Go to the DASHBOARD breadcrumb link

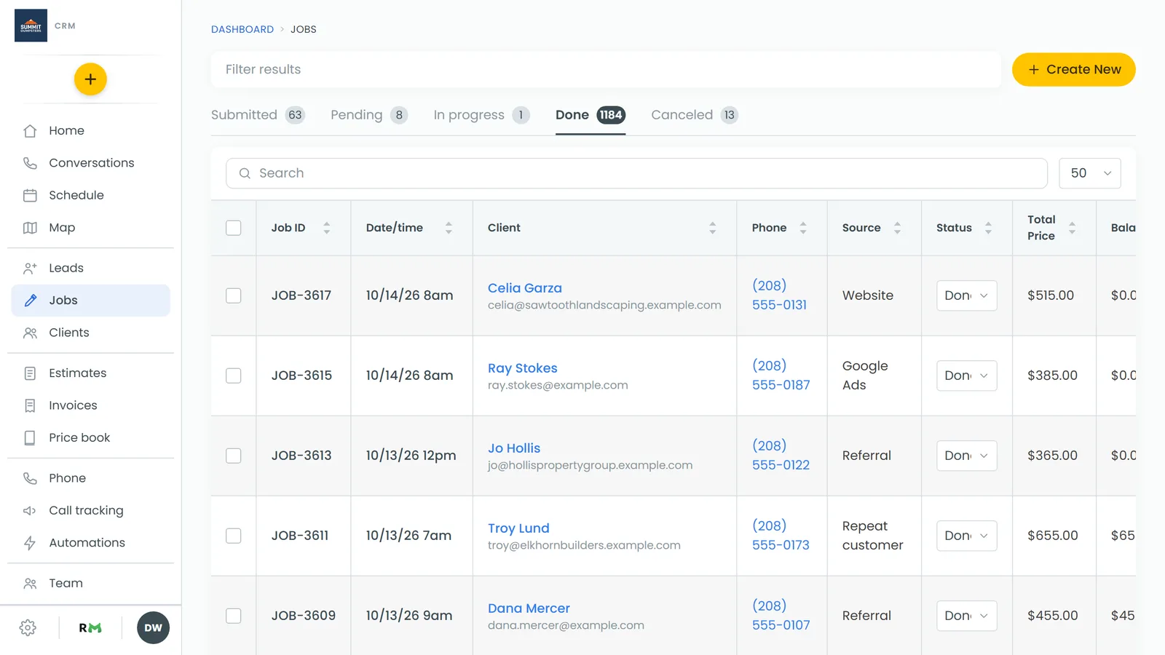(x=242, y=29)
